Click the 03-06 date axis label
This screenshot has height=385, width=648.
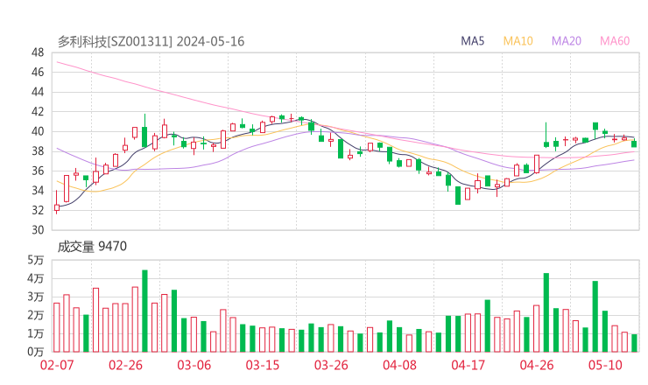coord(194,365)
